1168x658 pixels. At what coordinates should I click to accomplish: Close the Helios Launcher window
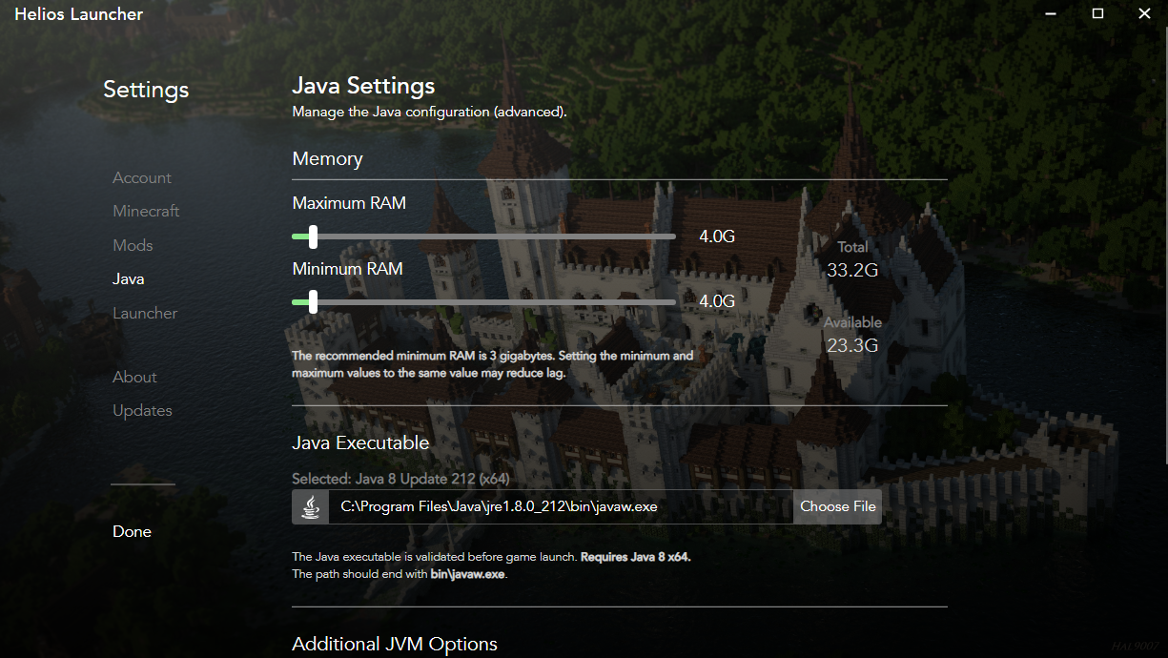tap(1144, 14)
